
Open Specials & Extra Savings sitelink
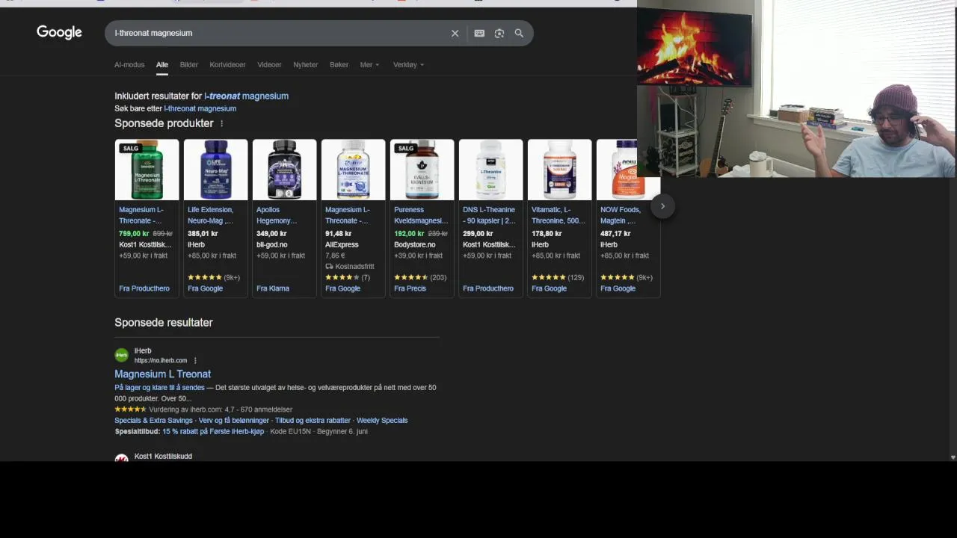(x=153, y=421)
